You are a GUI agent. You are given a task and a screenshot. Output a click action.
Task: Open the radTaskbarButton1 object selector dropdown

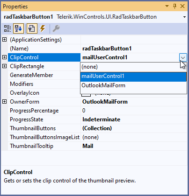coord(184,17)
